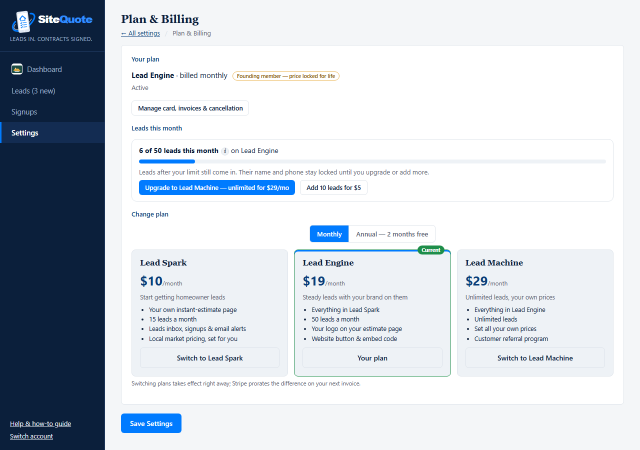Switch to Annual — 2 months free
This screenshot has height=450, width=640.
[392, 234]
